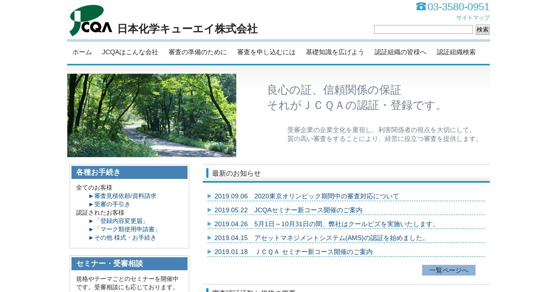The image size is (557, 292).
Task: Open the 受審の手引き link
Action: (112, 204)
